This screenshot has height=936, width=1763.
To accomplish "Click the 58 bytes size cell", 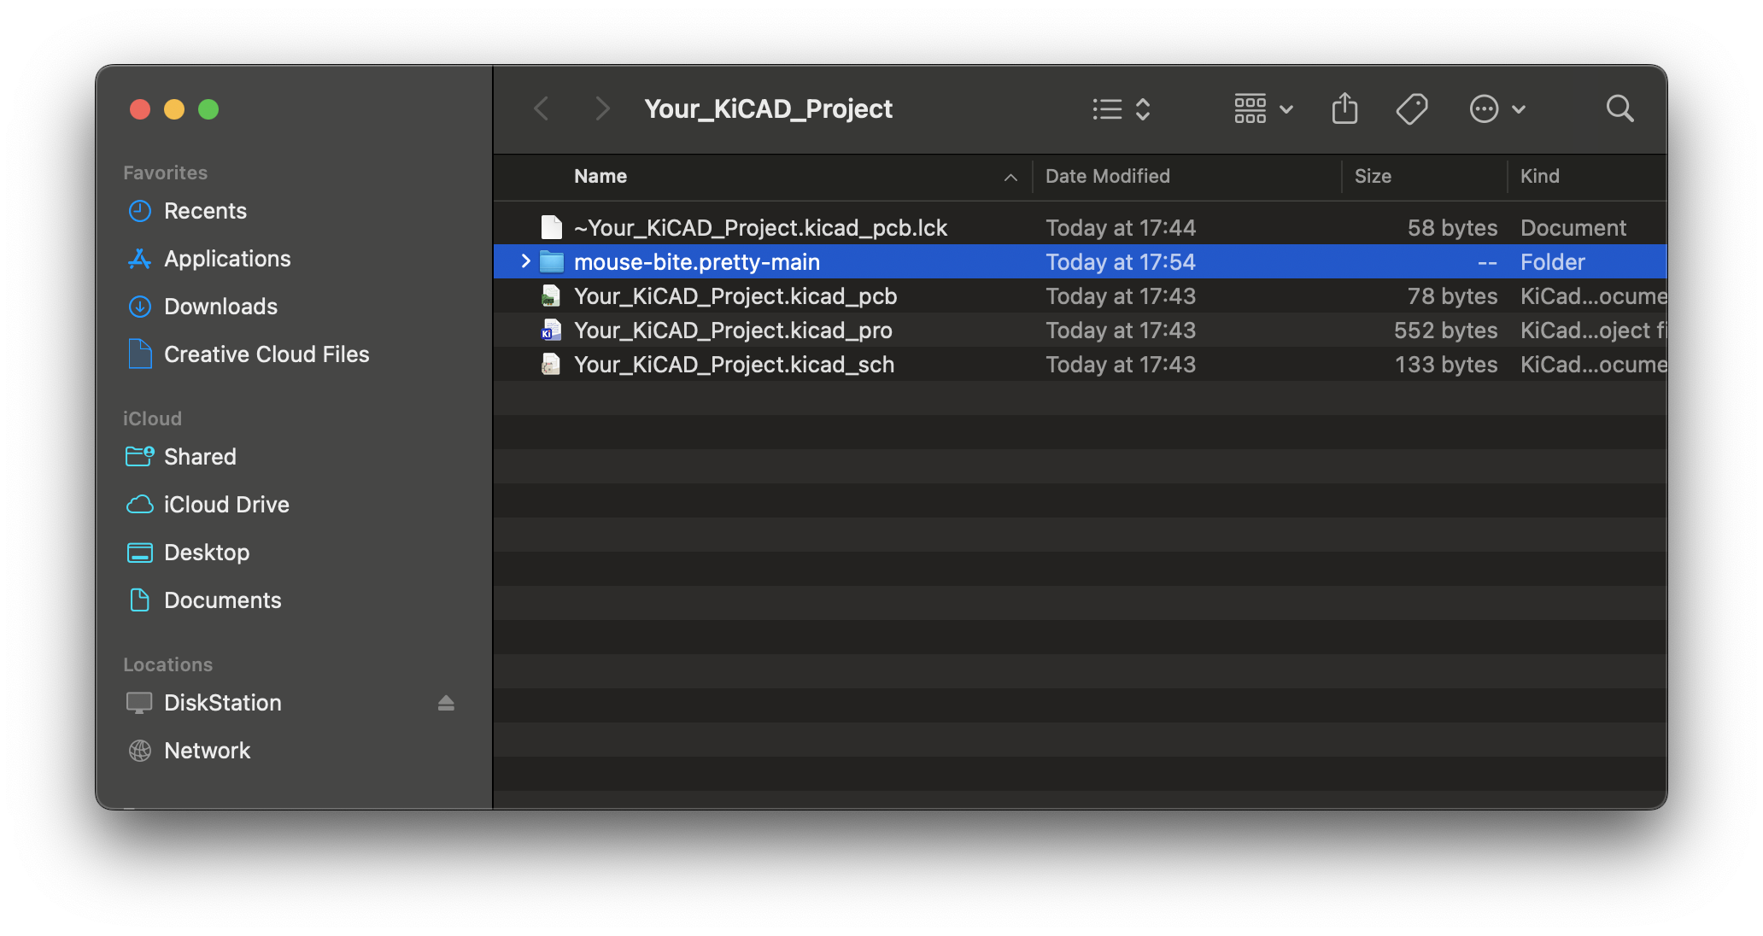I will pyautogui.click(x=1452, y=228).
